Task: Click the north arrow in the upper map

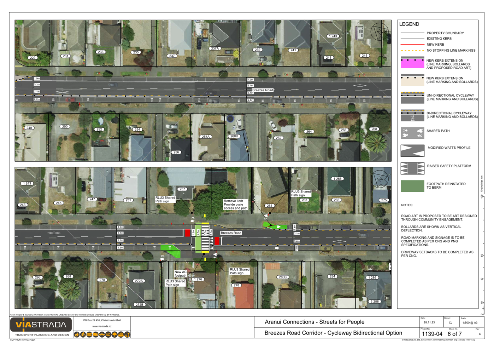Action: [380, 32]
